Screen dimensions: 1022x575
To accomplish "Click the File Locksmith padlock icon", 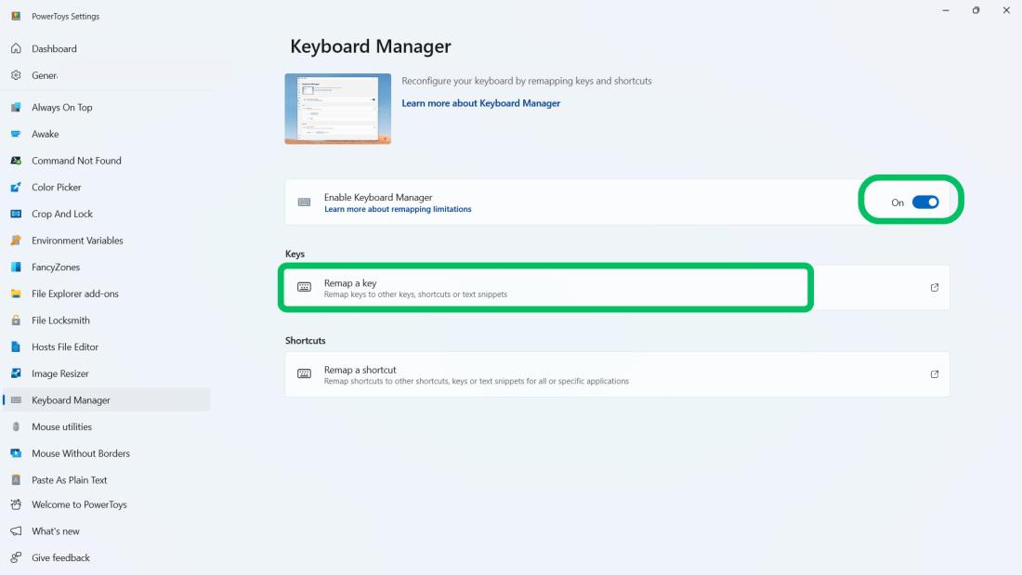I will 17,320.
